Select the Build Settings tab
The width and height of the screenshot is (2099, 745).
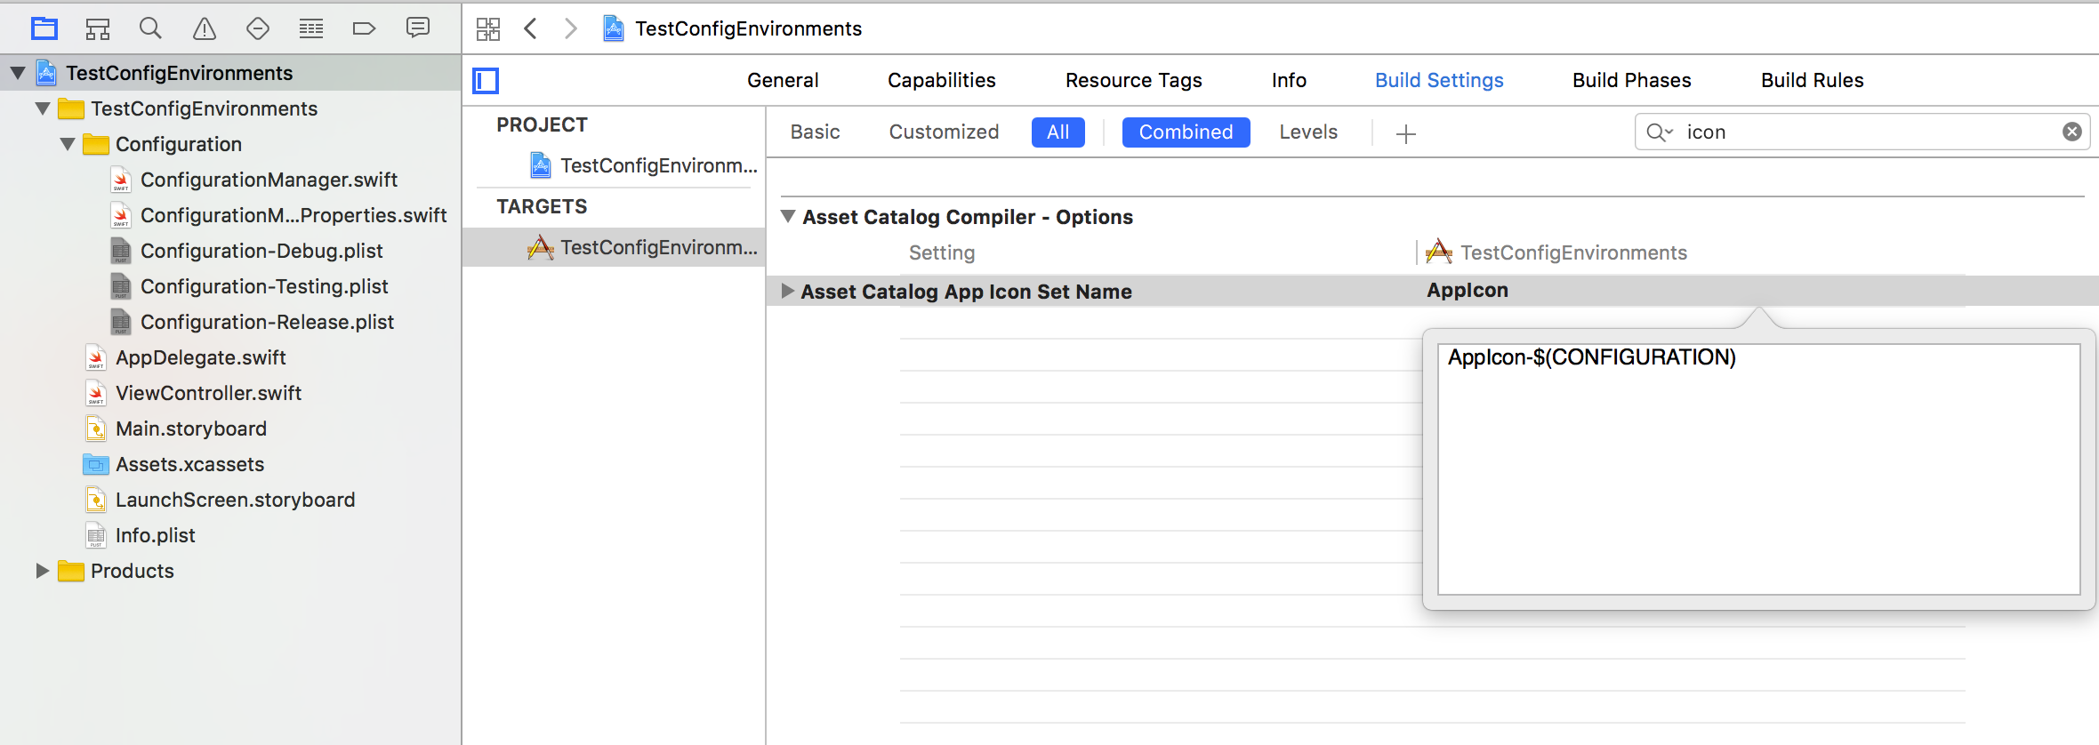(x=1439, y=80)
